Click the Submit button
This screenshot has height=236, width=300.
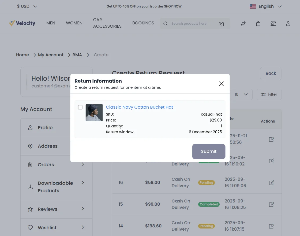(x=209, y=152)
